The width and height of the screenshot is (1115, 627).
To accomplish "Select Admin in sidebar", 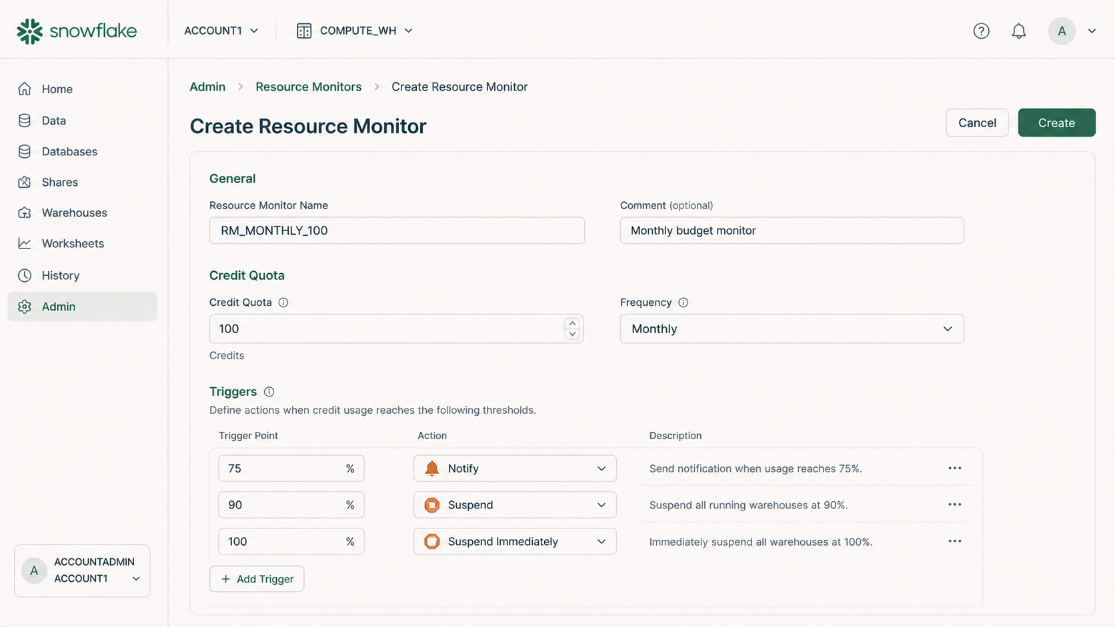I will tap(82, 307).
